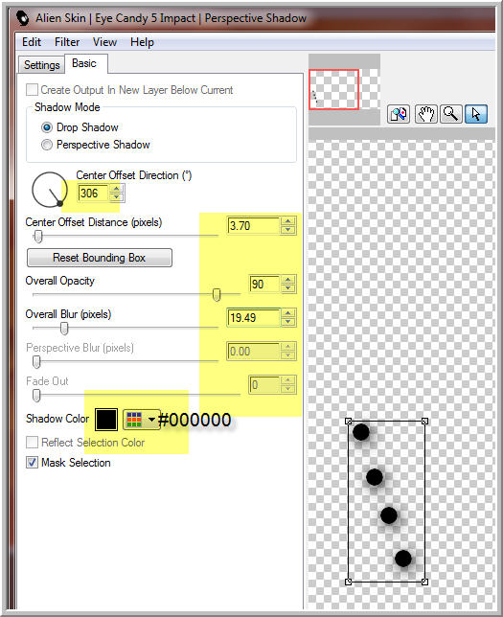This screenshot has width=503, height=617.
Task: Click the top-right bounding box handle
Action: coord(424,422)
